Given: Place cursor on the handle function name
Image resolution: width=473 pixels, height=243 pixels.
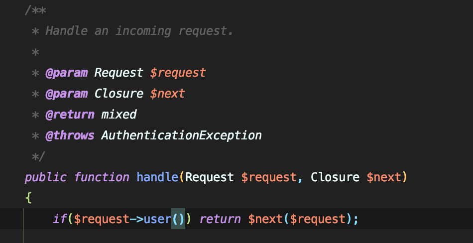Looking at the screenshot, I should [158, 177].
